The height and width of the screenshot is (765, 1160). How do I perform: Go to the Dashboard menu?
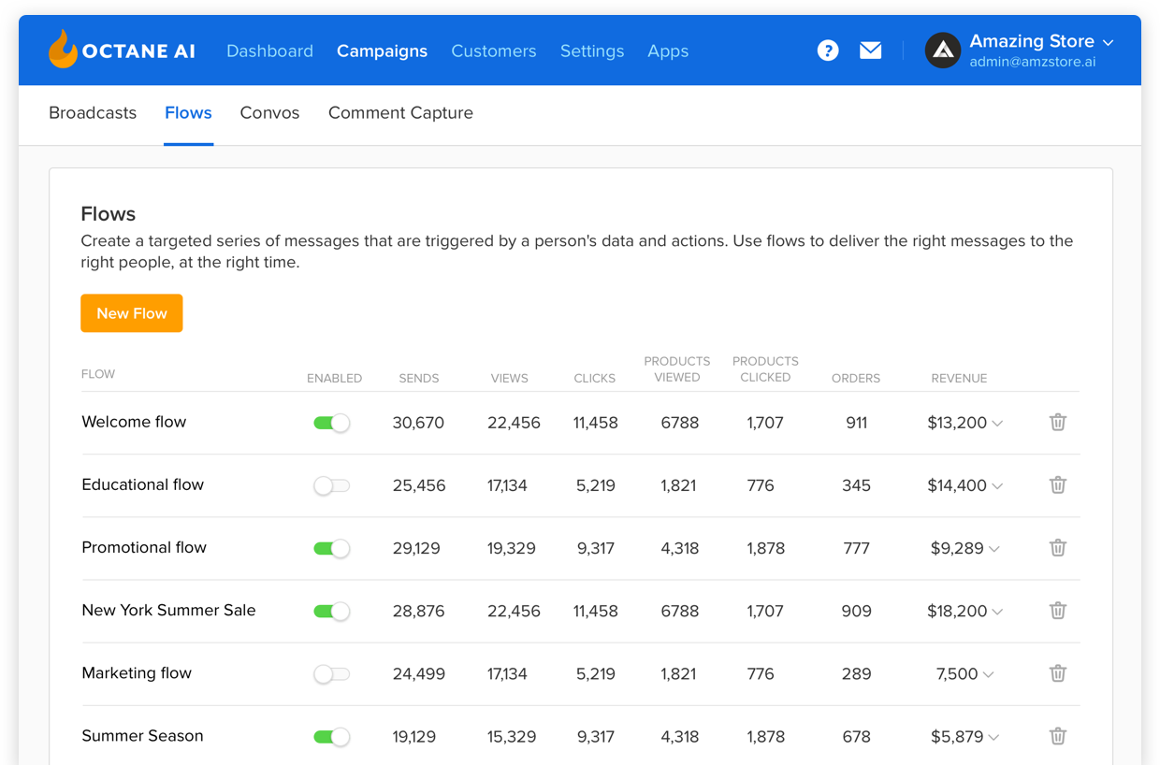coord(269,51)
